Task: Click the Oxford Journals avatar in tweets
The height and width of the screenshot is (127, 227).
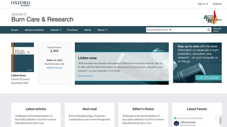Action: click(x=176, y=124)
